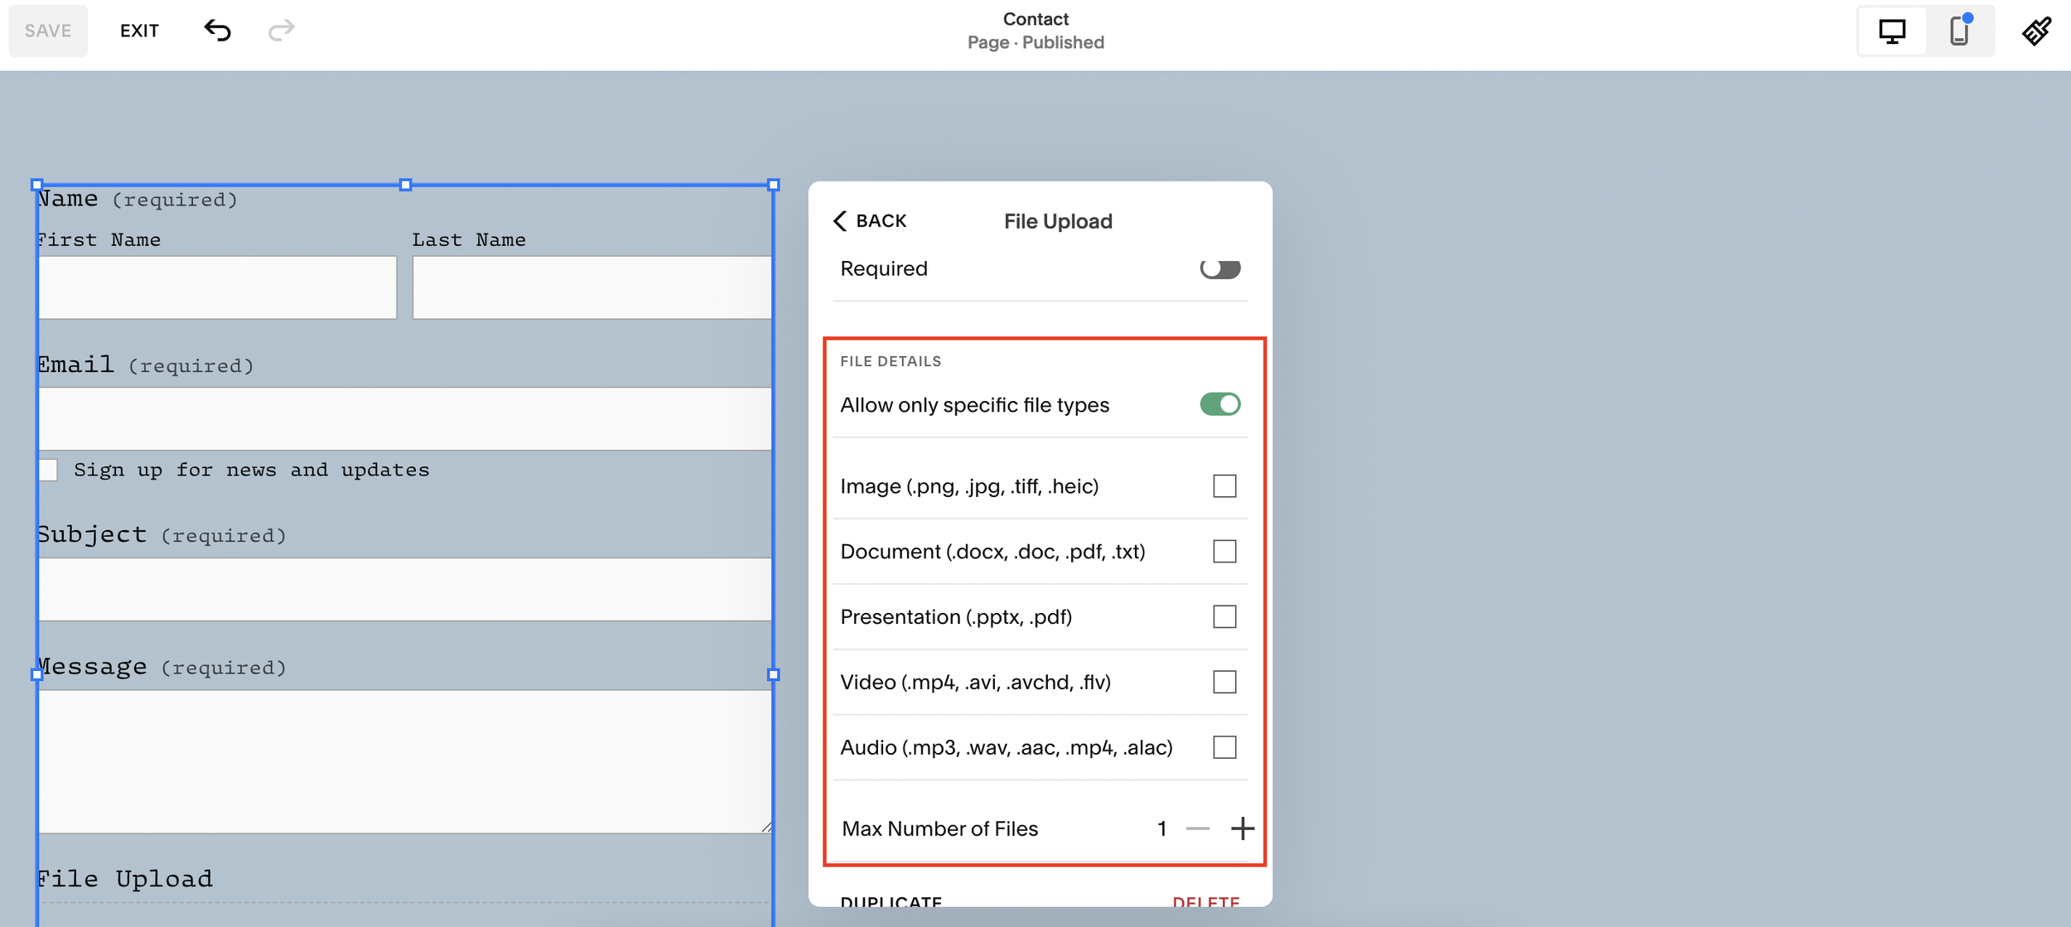Click the red DELETE link

[x=1205, y=900]
